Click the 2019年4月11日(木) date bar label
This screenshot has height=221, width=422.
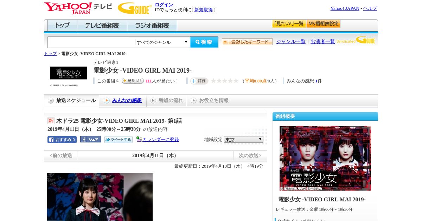click(x=155, y=156)
